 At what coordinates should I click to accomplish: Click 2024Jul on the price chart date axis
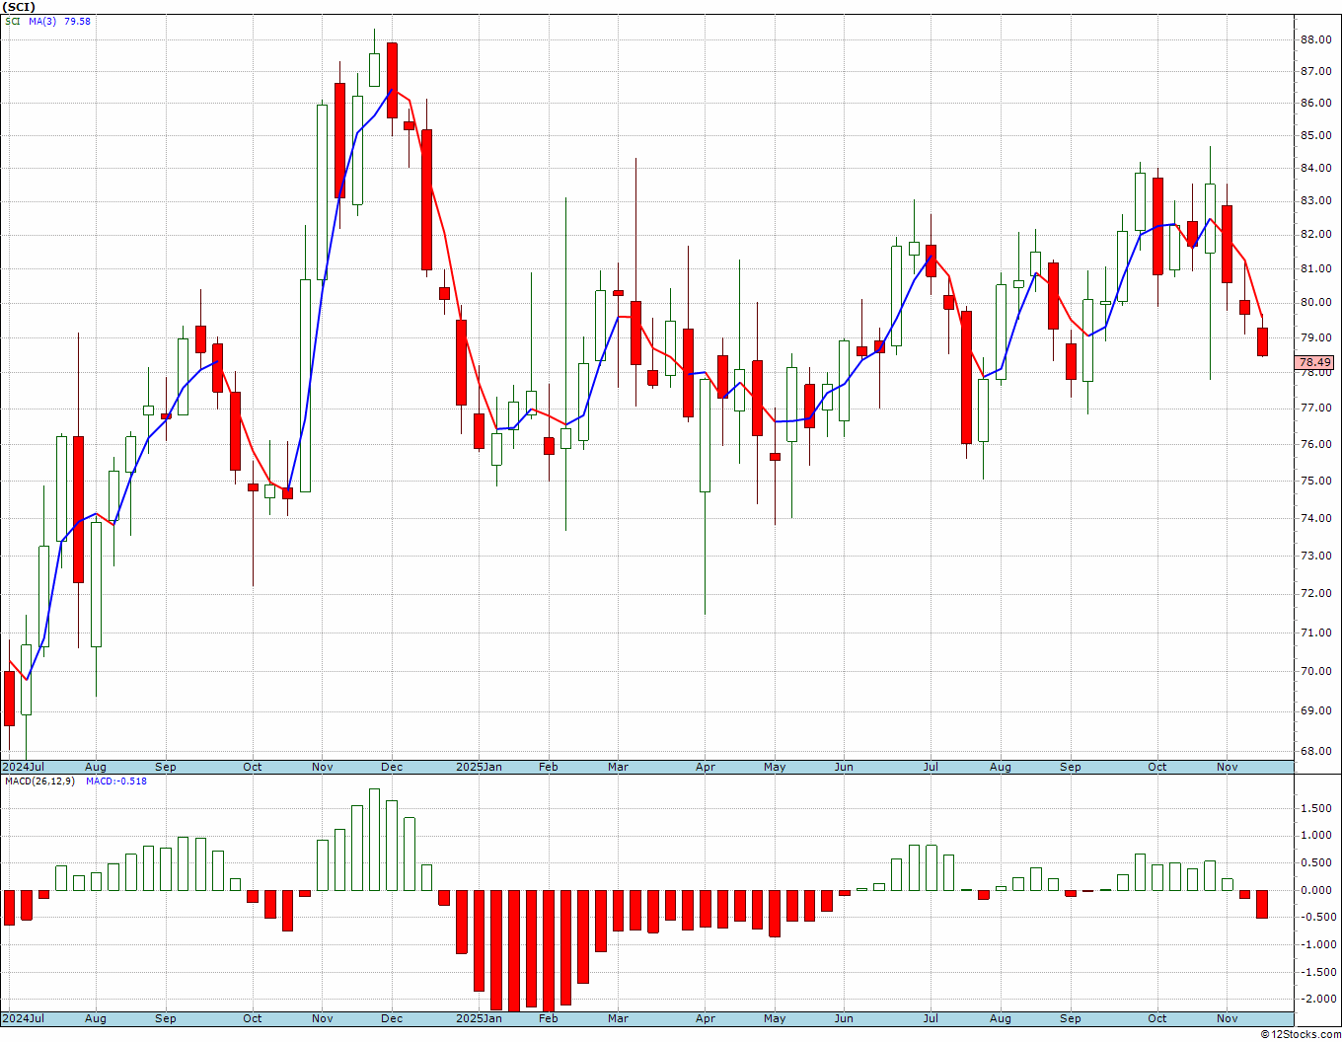(24, 767)
